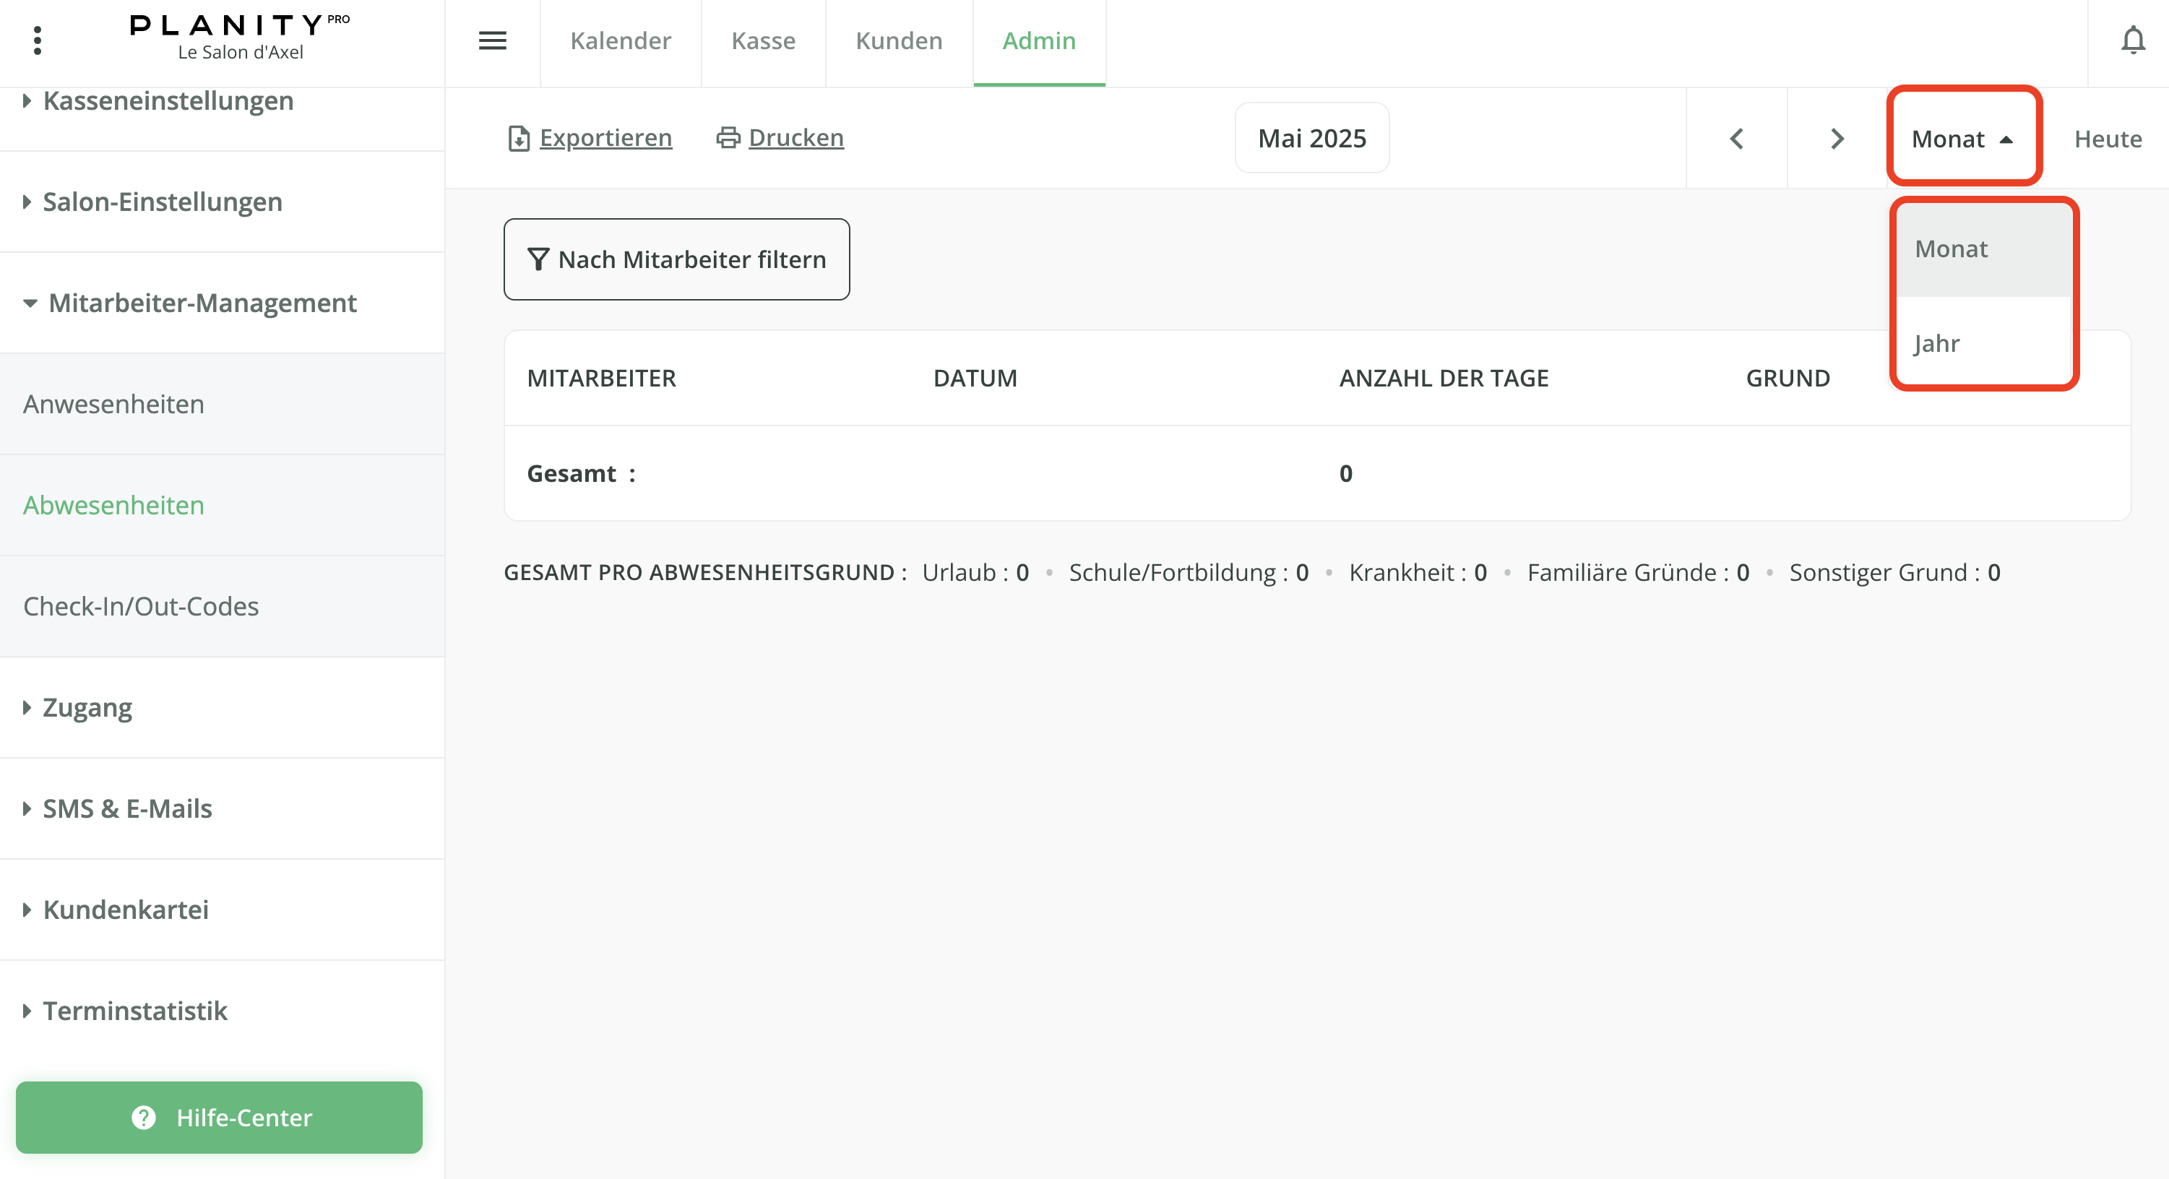This screenshot has height=1179, width=2169.
Task: Expand the Zugang section
Action: coord(86,707)
